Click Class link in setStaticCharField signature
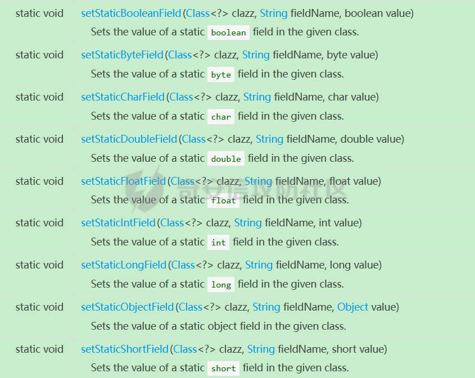Image resolution: width=475 pixels, height=378 pixels. pyautogui.click(x=181, y=97)
